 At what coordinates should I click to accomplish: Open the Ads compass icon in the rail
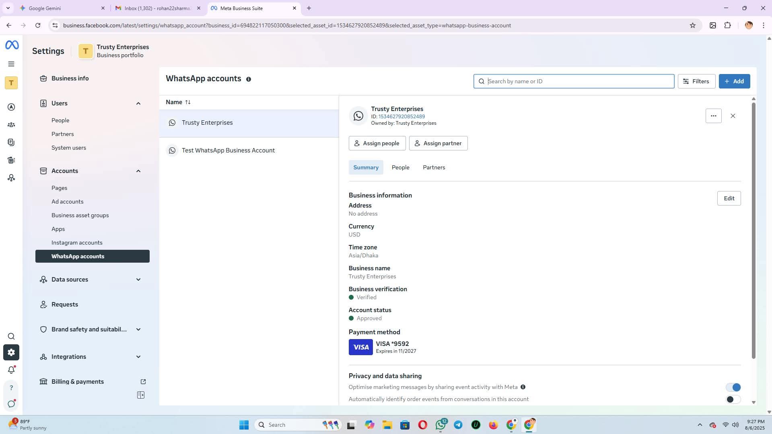11,107
